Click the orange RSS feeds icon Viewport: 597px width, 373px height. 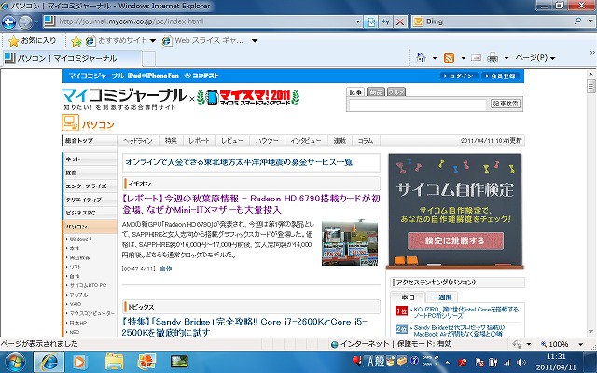450,58
